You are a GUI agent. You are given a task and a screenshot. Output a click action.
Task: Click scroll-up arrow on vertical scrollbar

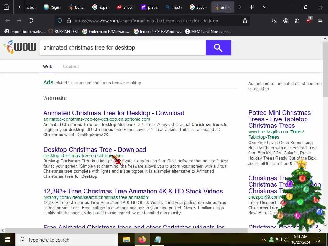325,39
